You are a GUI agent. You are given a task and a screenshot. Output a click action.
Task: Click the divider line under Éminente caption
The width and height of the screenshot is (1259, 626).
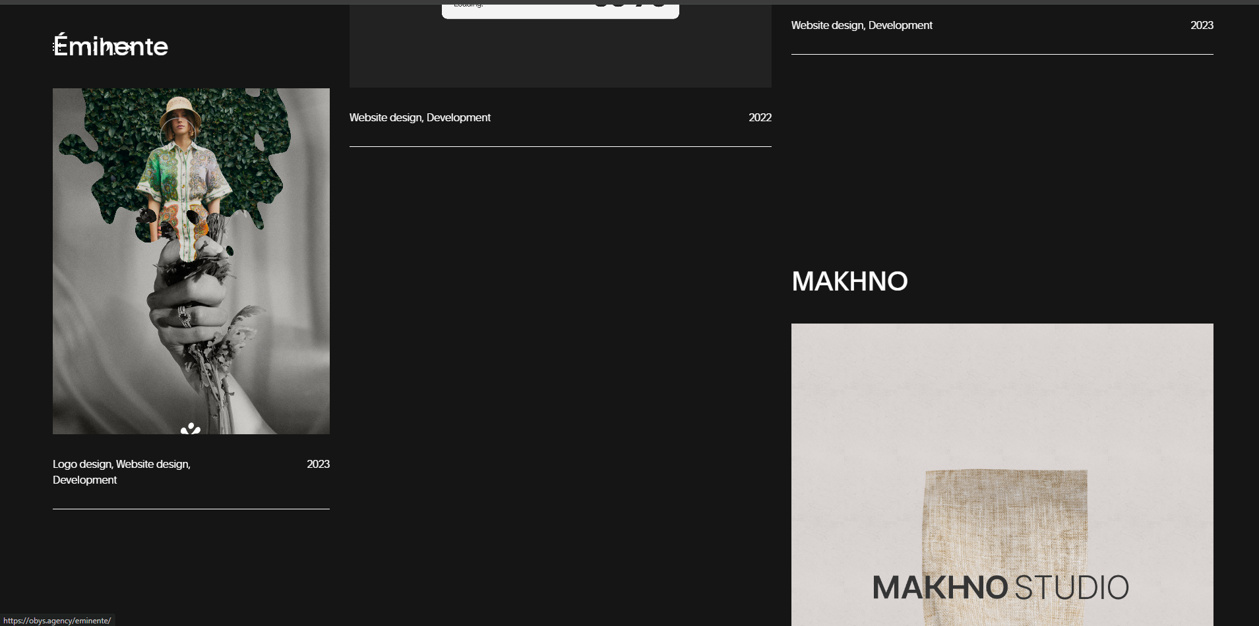point(191,509)
